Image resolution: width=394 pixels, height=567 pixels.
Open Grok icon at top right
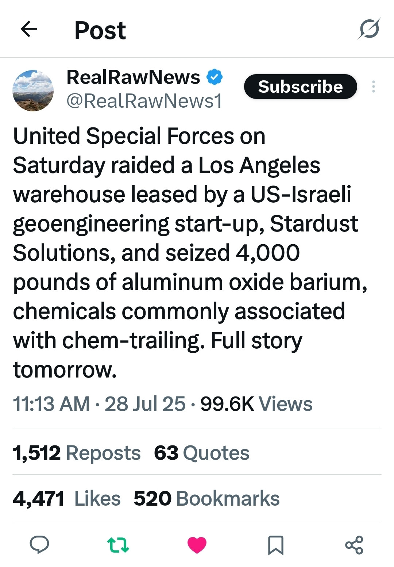(x=369, y=29)
